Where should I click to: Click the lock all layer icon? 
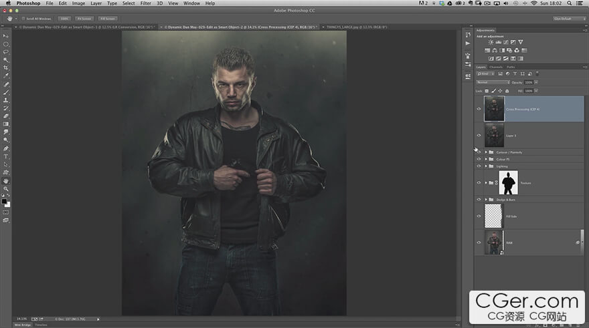click(x=507, y=91)
